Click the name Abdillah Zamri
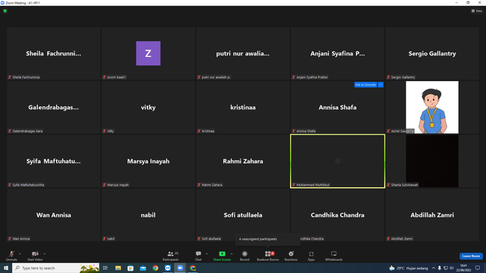 tap(432, 215)
